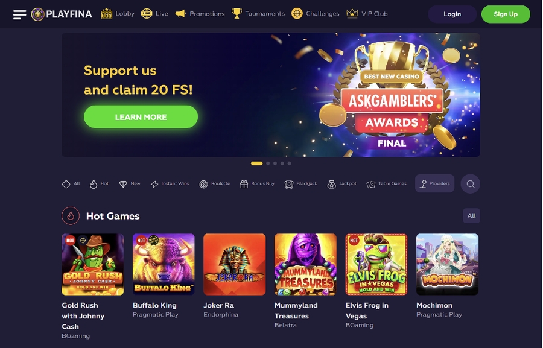This screenshot has height=348, width=543.
Task: Open the Buffalo King game thumbnail
Action: click(164, 264)
